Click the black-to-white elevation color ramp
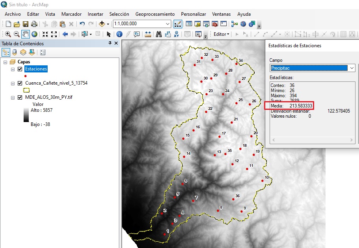Screen dimensions: 359x248 [26, 115]
